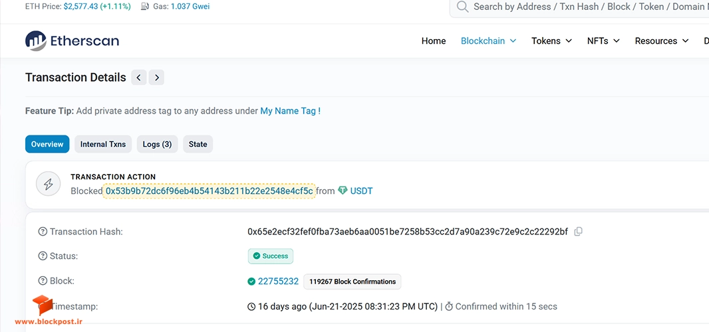Click the lightning bolt transaction action icon
This screenshot has height=332, width=709.
pyautogui.click(x=48, y=185)
